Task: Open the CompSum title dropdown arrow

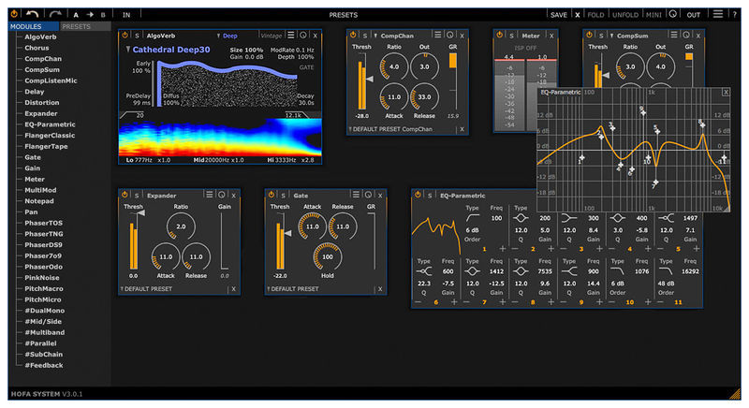Action: click(x=611, y=36)
